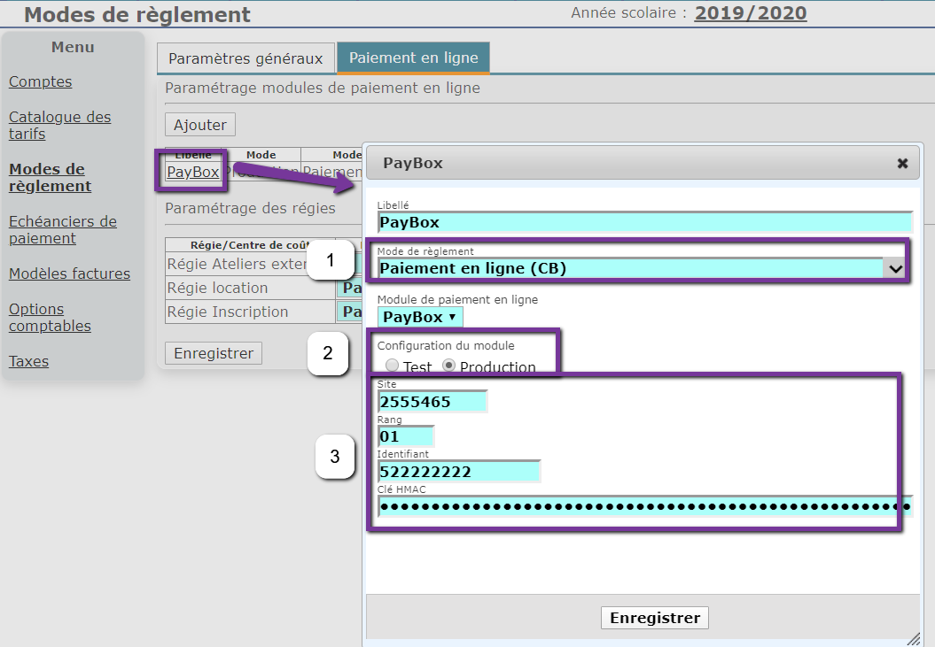Click Enregistrer in the PayBox dialog
This screenshot has height=647, width=935.
655,618
